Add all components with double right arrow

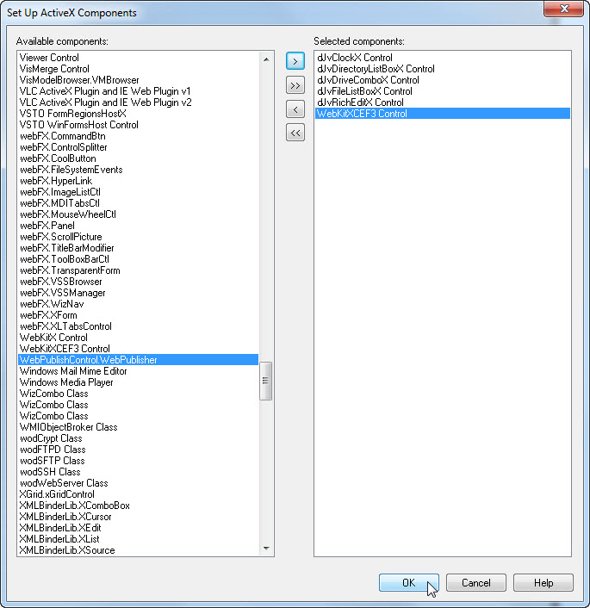(x=295, y=85)
